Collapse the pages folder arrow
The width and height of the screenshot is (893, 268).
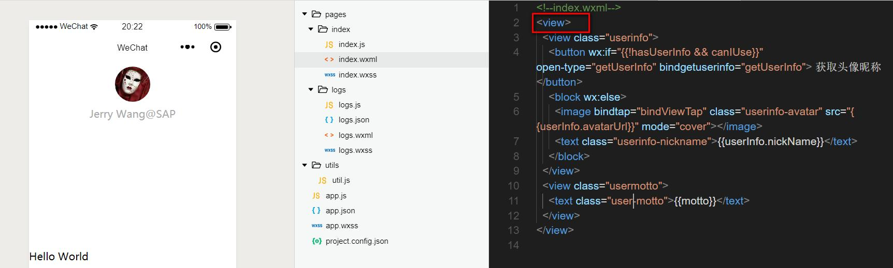pyautogui.click(x=305, y=14)
